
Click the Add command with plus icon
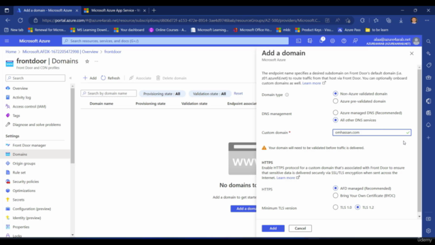click(90, 78)
